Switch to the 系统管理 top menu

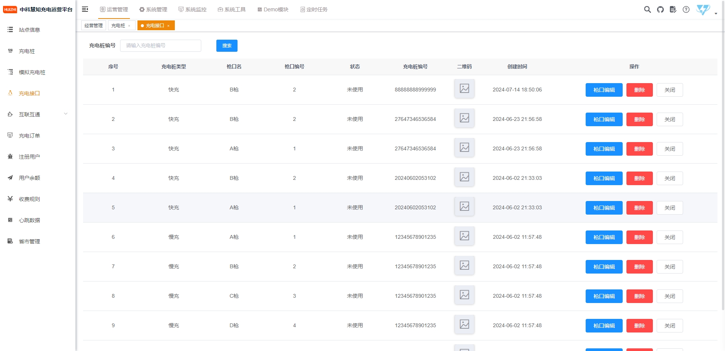tap(153, 9)
